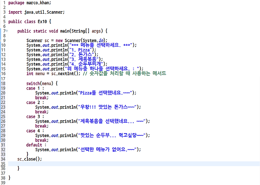Select the class name Ex10
The width and height of the screenshot is (260, 185).
click(42, 22)
